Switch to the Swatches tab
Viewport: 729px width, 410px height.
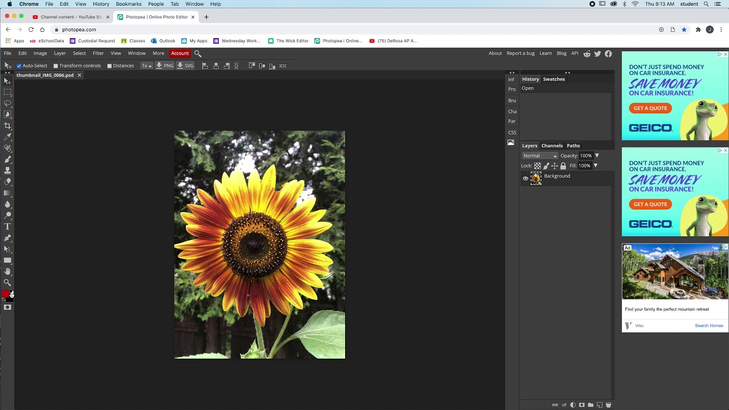pyautogui.click(x=554, y=79)
